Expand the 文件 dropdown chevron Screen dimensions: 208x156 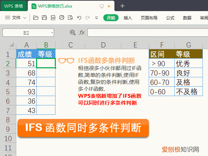25,18
